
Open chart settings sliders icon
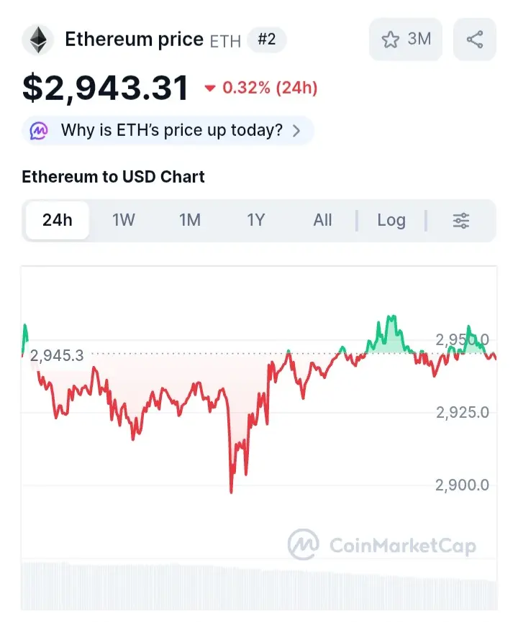pyautogui.click(x=461, y=221)
